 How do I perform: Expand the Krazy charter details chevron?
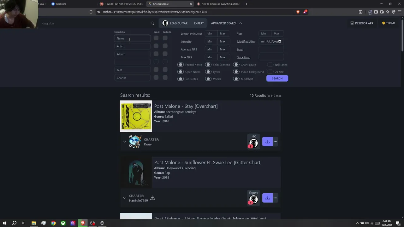click(x=125, y=142)
